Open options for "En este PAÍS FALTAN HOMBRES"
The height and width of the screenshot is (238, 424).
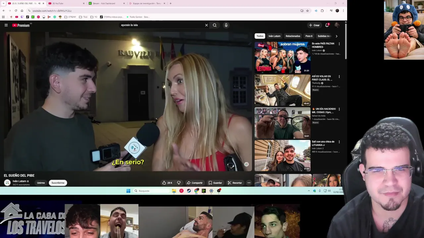(339, 44)
